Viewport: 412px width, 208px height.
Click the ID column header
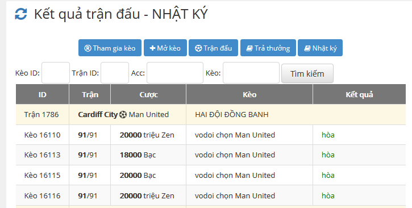click(42, 94)
